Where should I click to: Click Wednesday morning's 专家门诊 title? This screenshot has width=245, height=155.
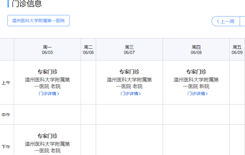coord(129,72)
